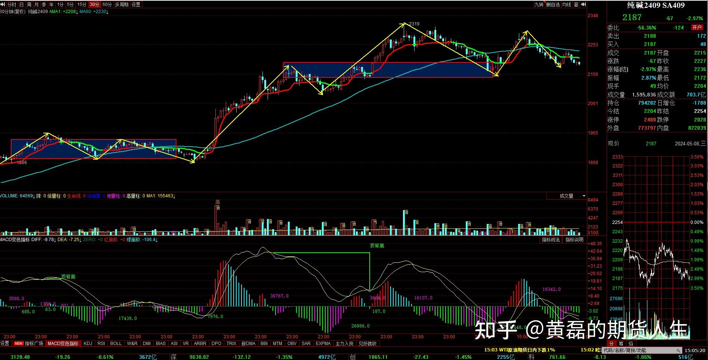Select the 15分 period
The height and width of the screenshot is (360, 708).
[x=81, y=4]
